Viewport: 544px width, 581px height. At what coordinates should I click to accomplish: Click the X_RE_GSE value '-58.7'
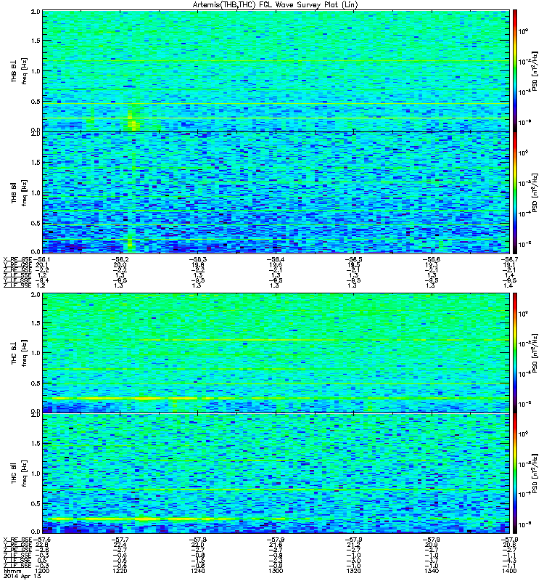(510, 259)
